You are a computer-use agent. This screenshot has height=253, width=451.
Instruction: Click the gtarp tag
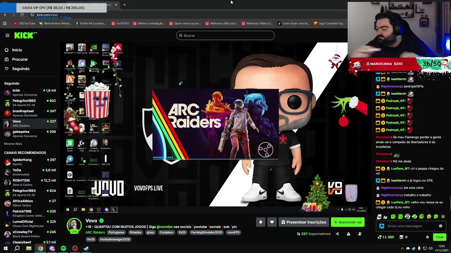click(x=150, y=232)
